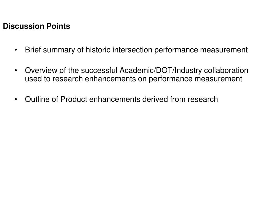Select the word 'Points' in the title
This screenshot has width=280, height=210.
[x=58, y=26]
